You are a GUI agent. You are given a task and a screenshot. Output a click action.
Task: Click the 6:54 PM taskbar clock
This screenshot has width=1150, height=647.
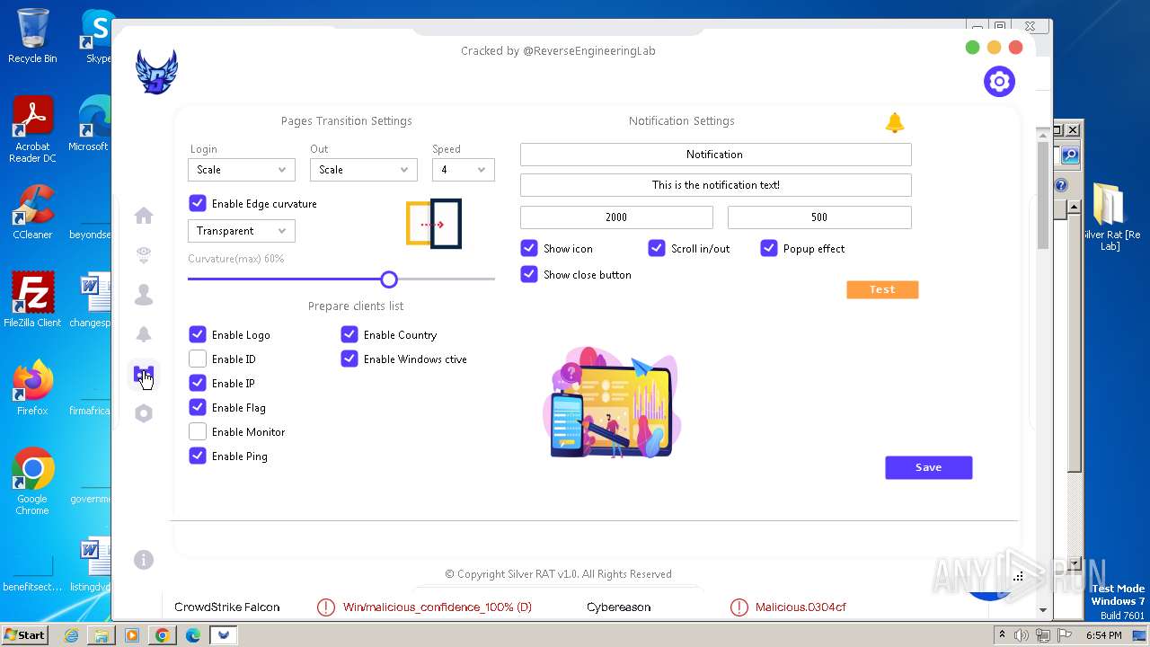(x=1103, y=635)
